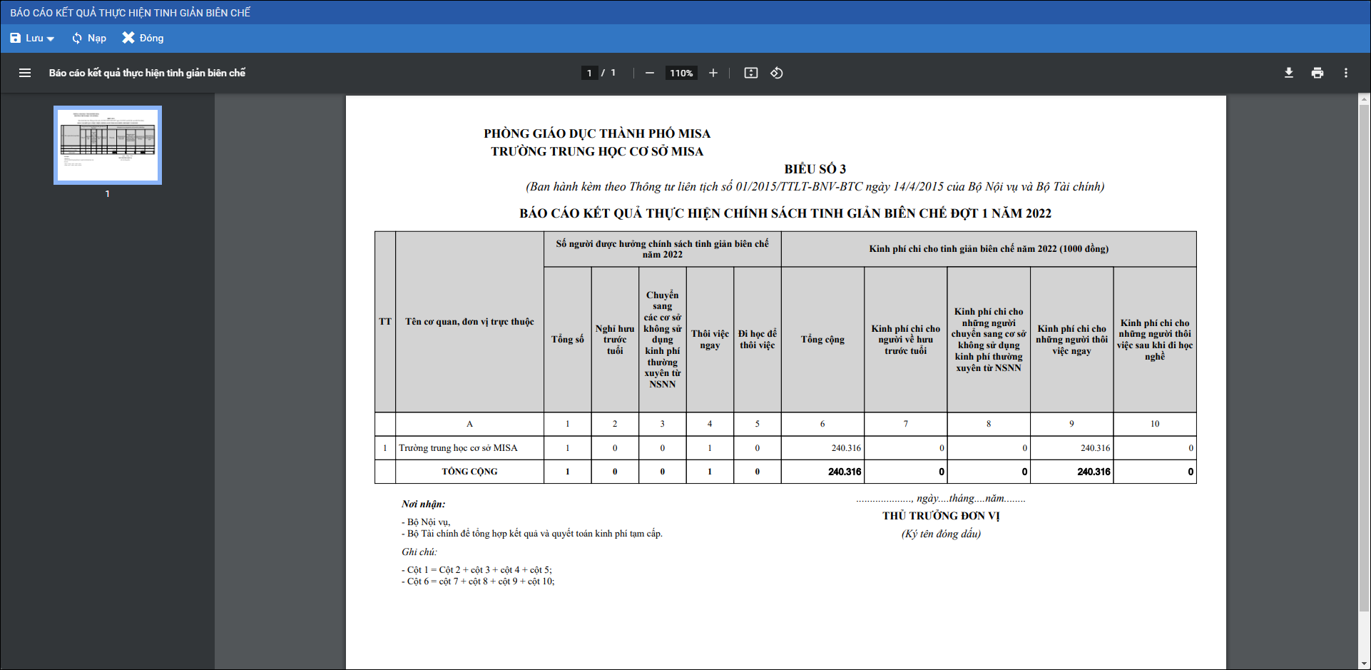Click the Nạp reload button
The image size is (1371, 670).
click(x=89, y=38)
